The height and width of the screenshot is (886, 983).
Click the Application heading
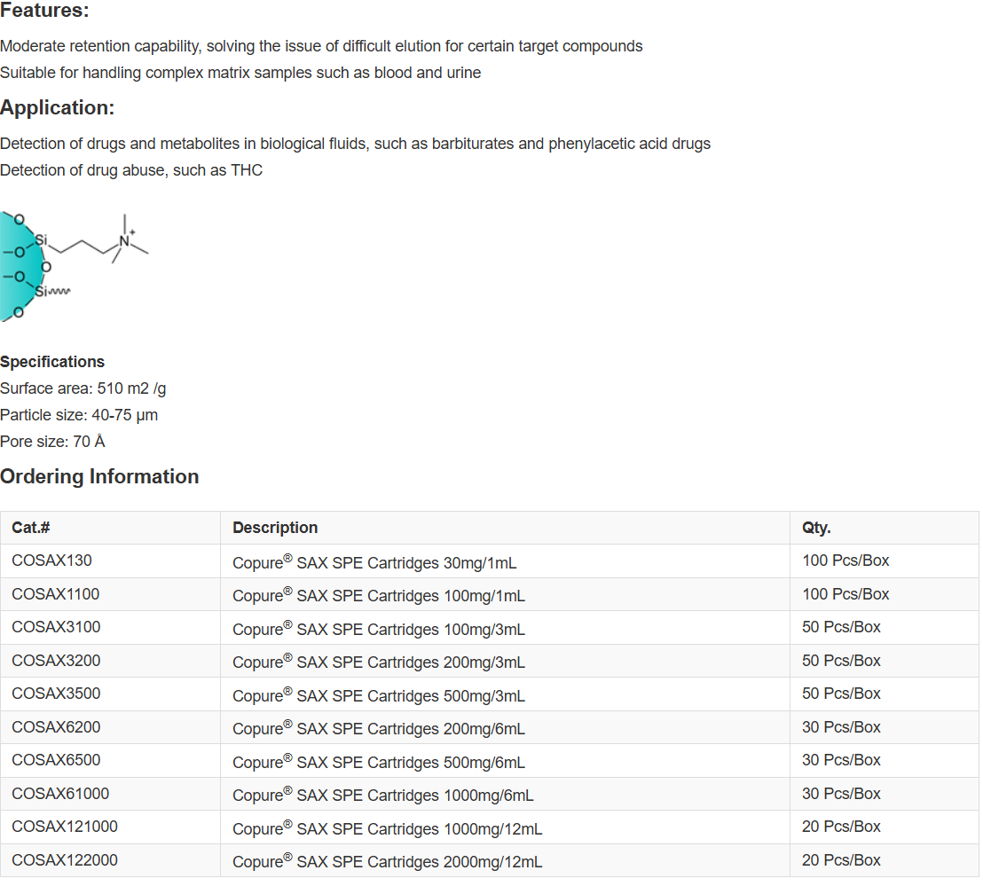[x=58, y=108]
